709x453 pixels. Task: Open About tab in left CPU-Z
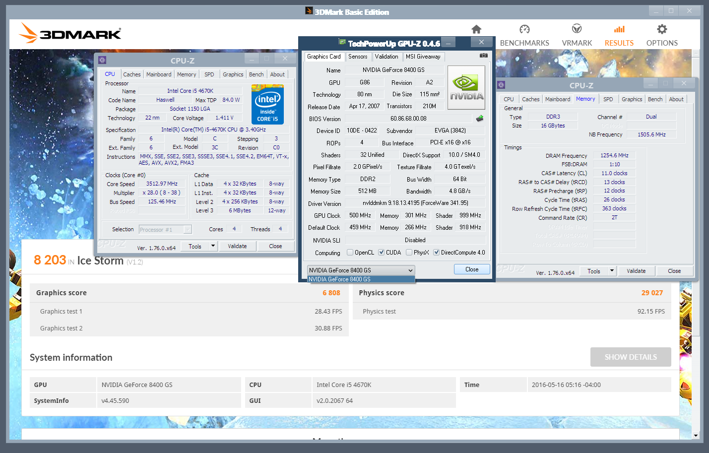(x=277, y=74)
